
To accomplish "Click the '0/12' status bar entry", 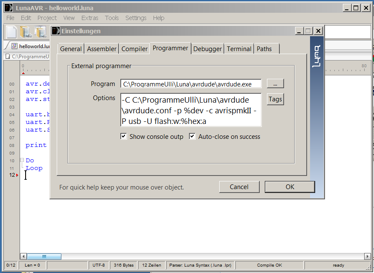I will tap(11, 265).
